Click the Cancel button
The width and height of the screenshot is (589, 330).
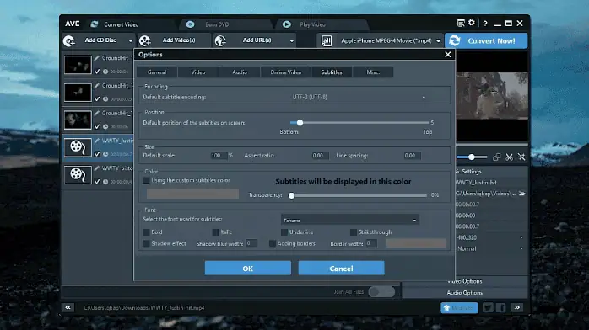coord(341,269)
